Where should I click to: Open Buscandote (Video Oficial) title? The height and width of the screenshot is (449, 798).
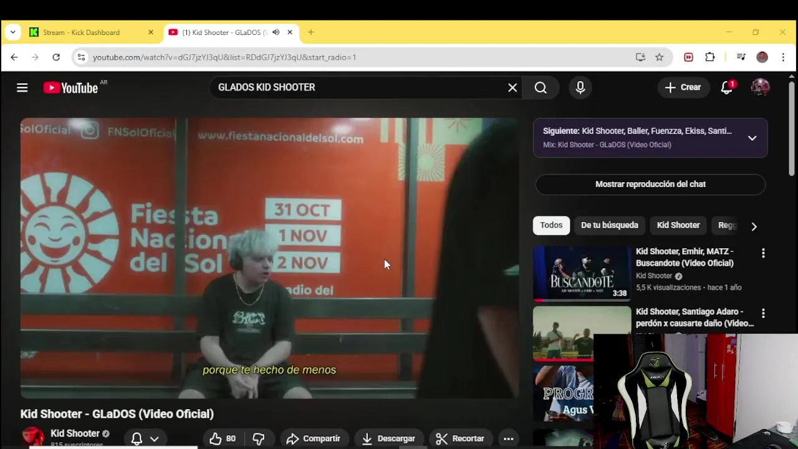(685, 257)
